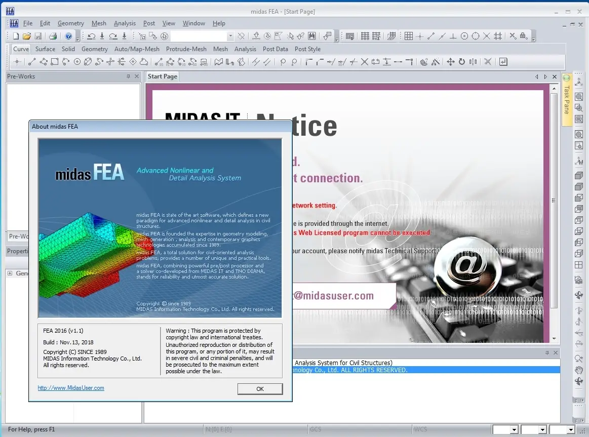Screen dimensions: 589x437
Task: Click the Enter/apply arrow icon ending the Curve toolbar
Action: 503,62
